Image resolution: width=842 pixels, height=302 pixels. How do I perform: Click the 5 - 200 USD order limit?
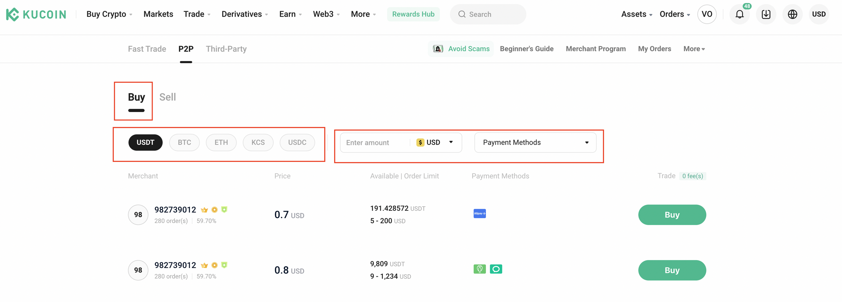pos(388,221)
